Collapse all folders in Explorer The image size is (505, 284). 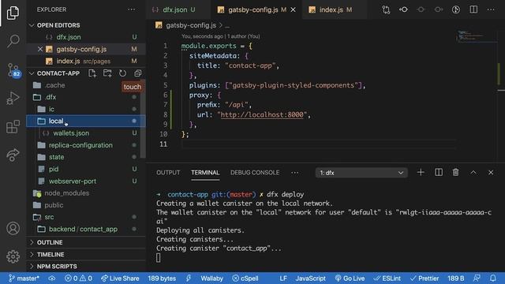[137, 73]
